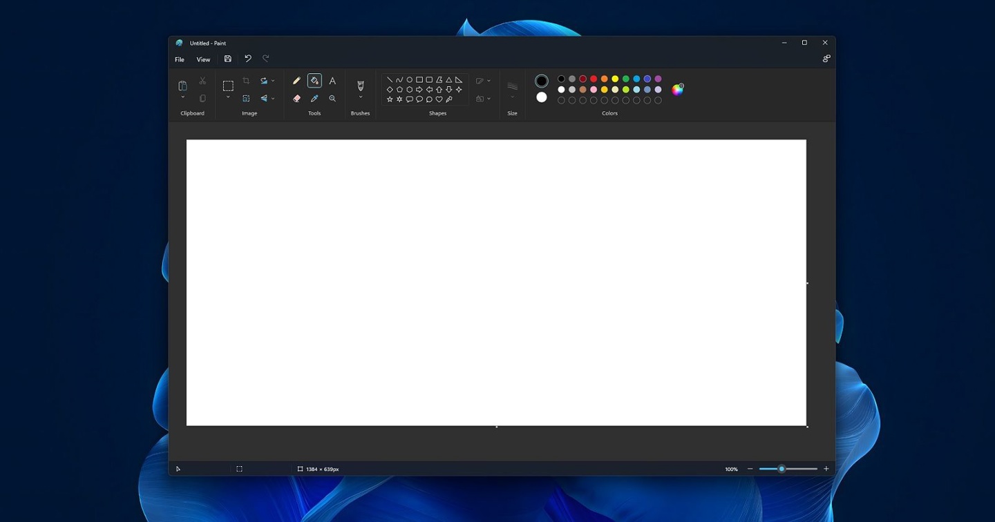Click the zoom in plus button
This screenshot has height=522, width=995.
[x=826, y=469]
